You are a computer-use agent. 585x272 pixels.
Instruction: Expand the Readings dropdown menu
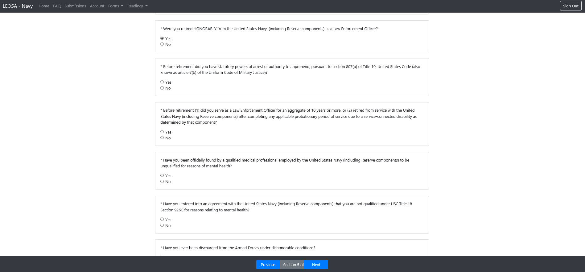click(137, 6)
